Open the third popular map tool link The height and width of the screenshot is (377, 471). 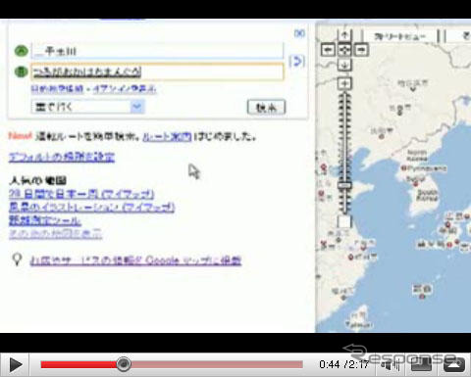tap(45, 220)
